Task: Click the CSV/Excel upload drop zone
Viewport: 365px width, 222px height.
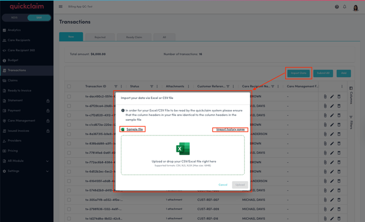Action: (x=182, y=155)
